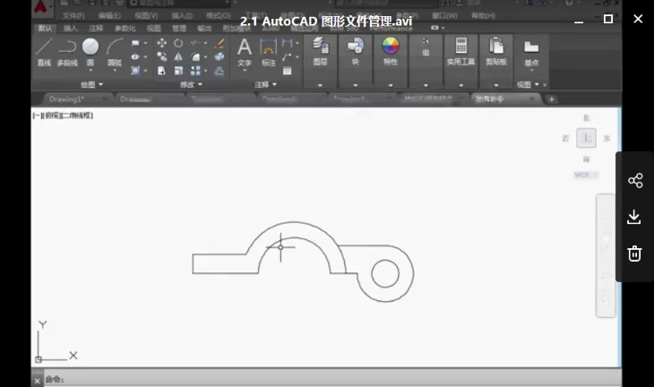Screen dimensions: 654x387
Task: Click the command line input field
Action: (x=331, y=379)
